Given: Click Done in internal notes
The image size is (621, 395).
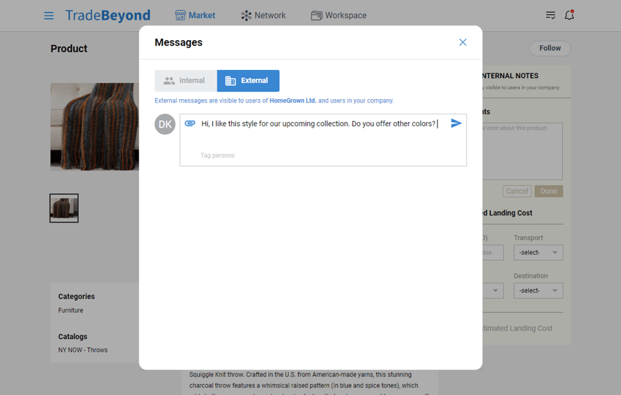Looking at the screenshot, I should pos(548,191).
